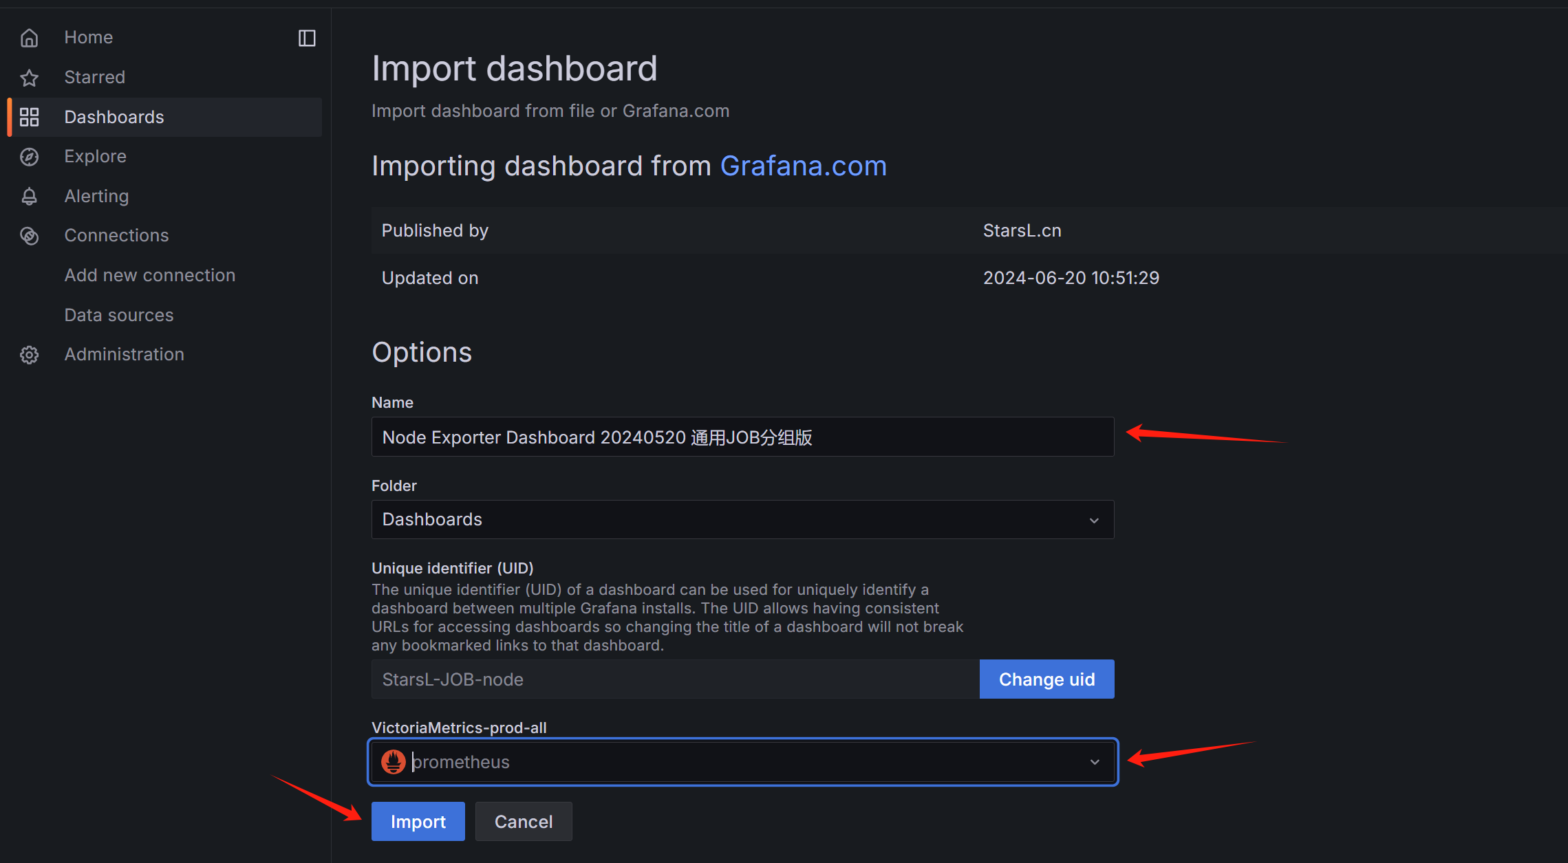Open the prometheus data source dropdown arrow
The height and width of the screenshot is (863, 1568).
(1094, 762)
